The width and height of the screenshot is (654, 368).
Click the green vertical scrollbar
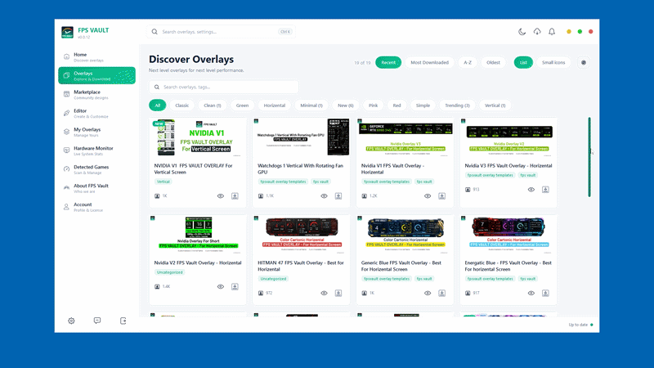pos(589,157)
